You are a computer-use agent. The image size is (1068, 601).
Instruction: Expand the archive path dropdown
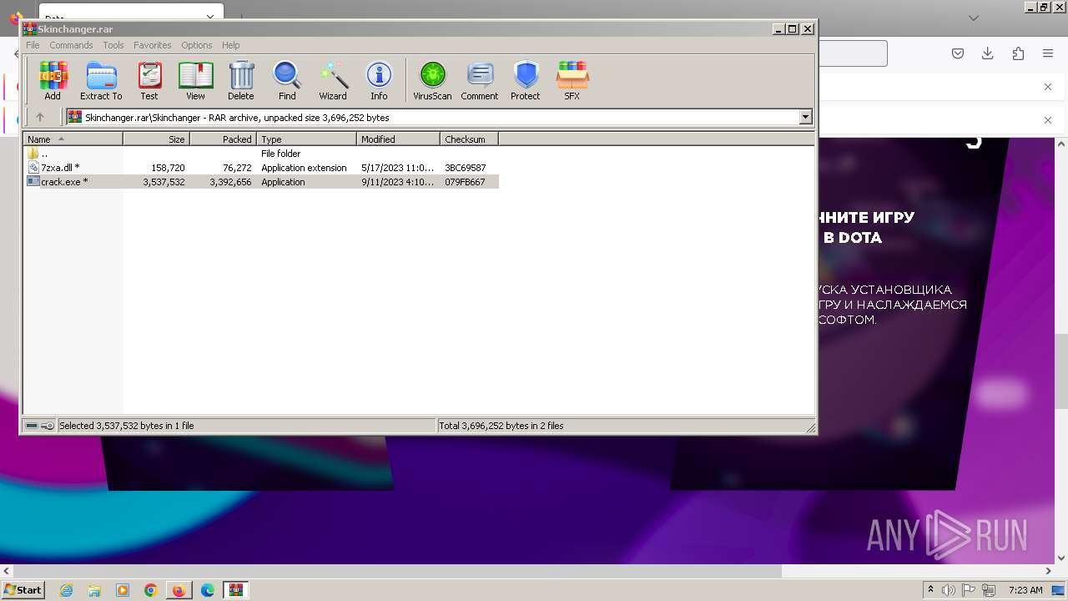(x=806, y=118)
